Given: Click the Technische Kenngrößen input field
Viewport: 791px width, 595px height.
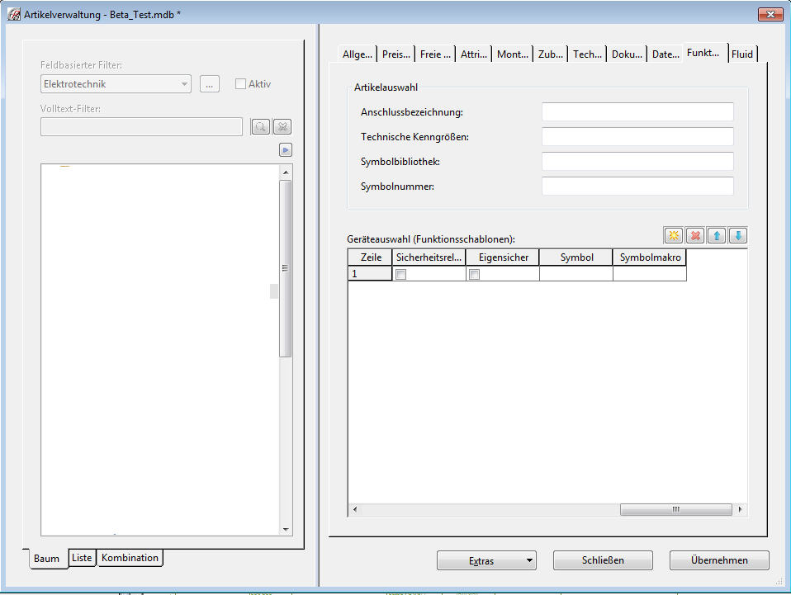Looking at the screenshot, I should point(637,137).
